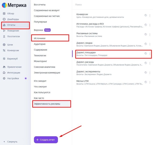Go to the Цели section
Viewport: 153px width, 145px height.
coord(10,44)
